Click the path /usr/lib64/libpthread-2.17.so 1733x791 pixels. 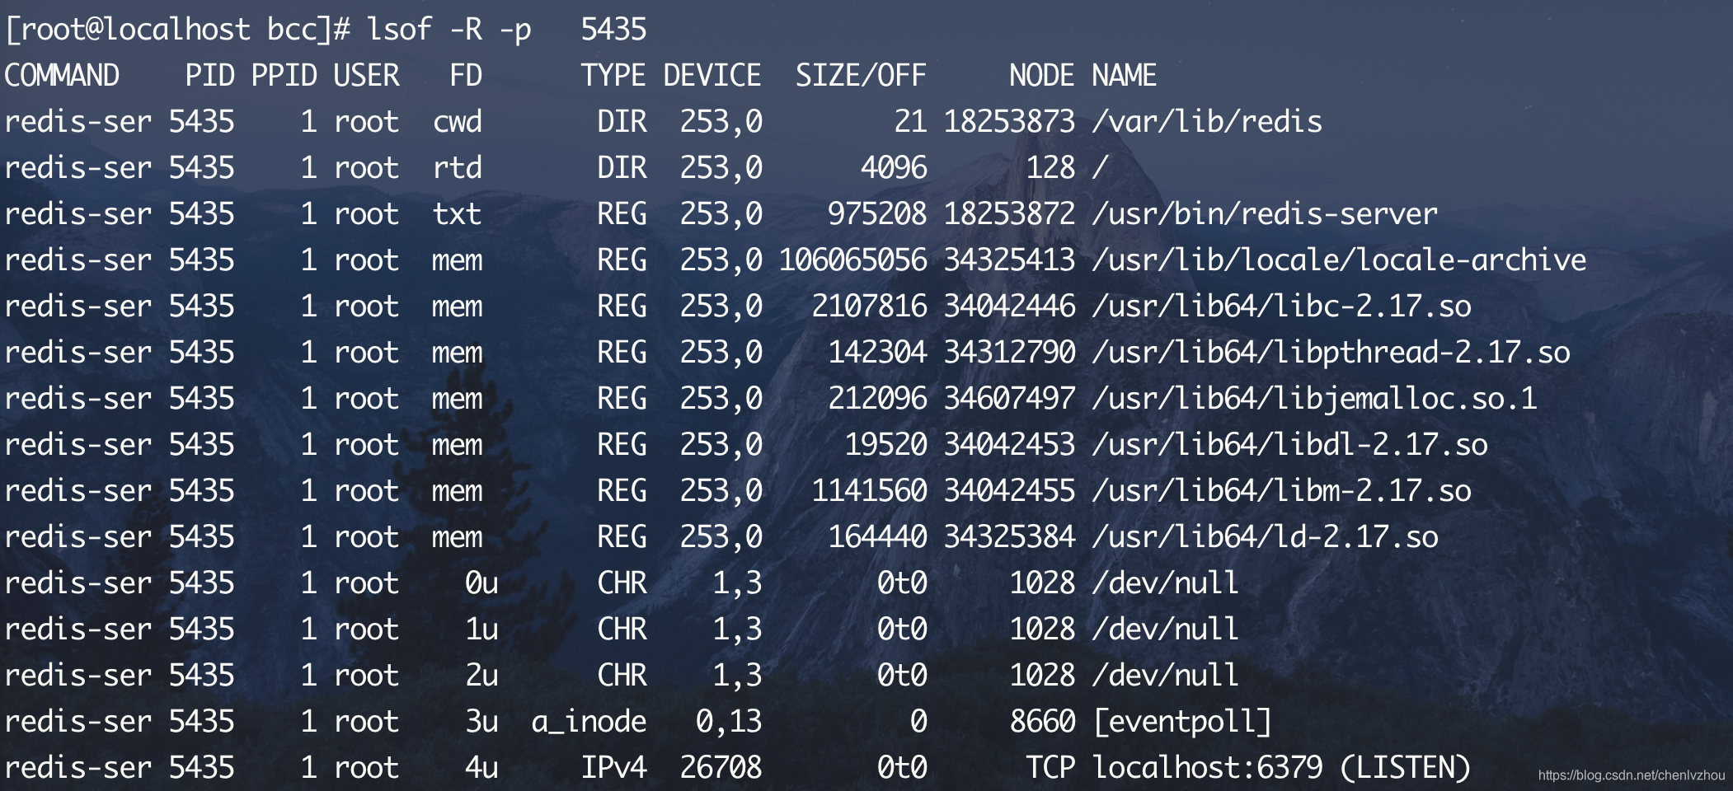[x=1331, y=353]
